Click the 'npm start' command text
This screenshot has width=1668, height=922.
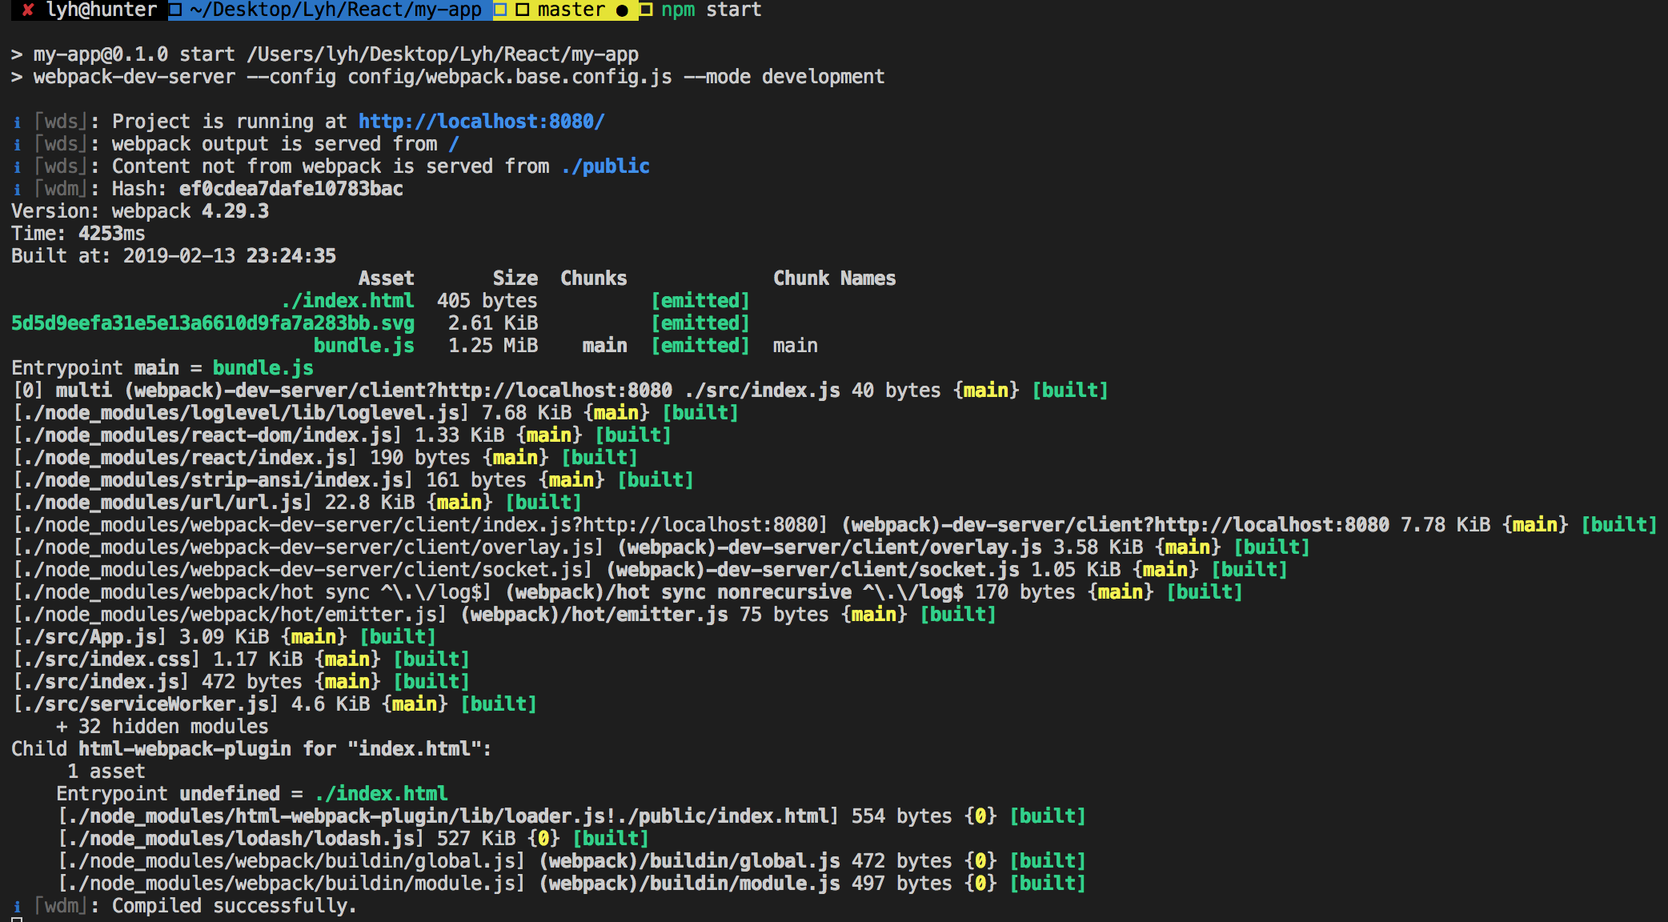(x=711, y=10)
